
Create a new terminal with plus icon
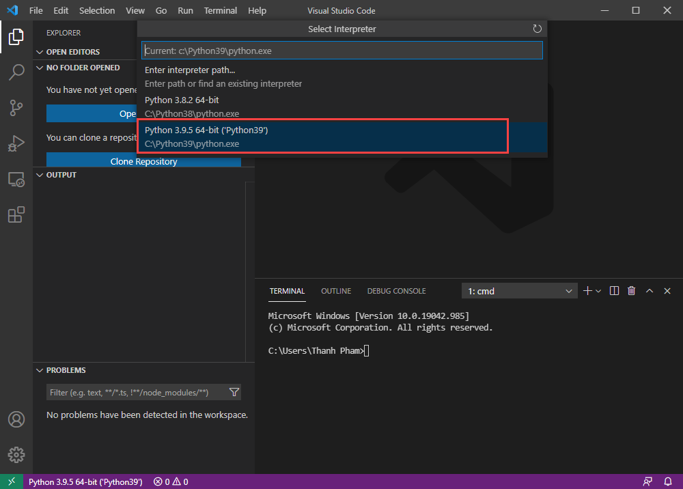[587, 291]
